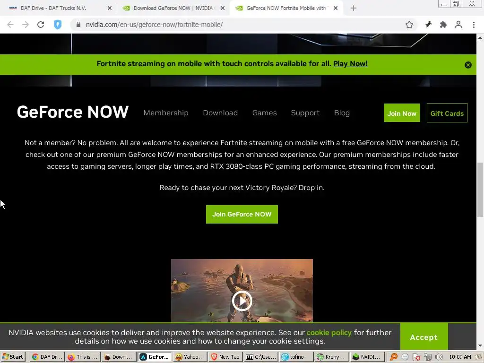This screenshot has width=484, height=363.
Task: Click the Join GeForce NOW button
Action: (242, 214)
